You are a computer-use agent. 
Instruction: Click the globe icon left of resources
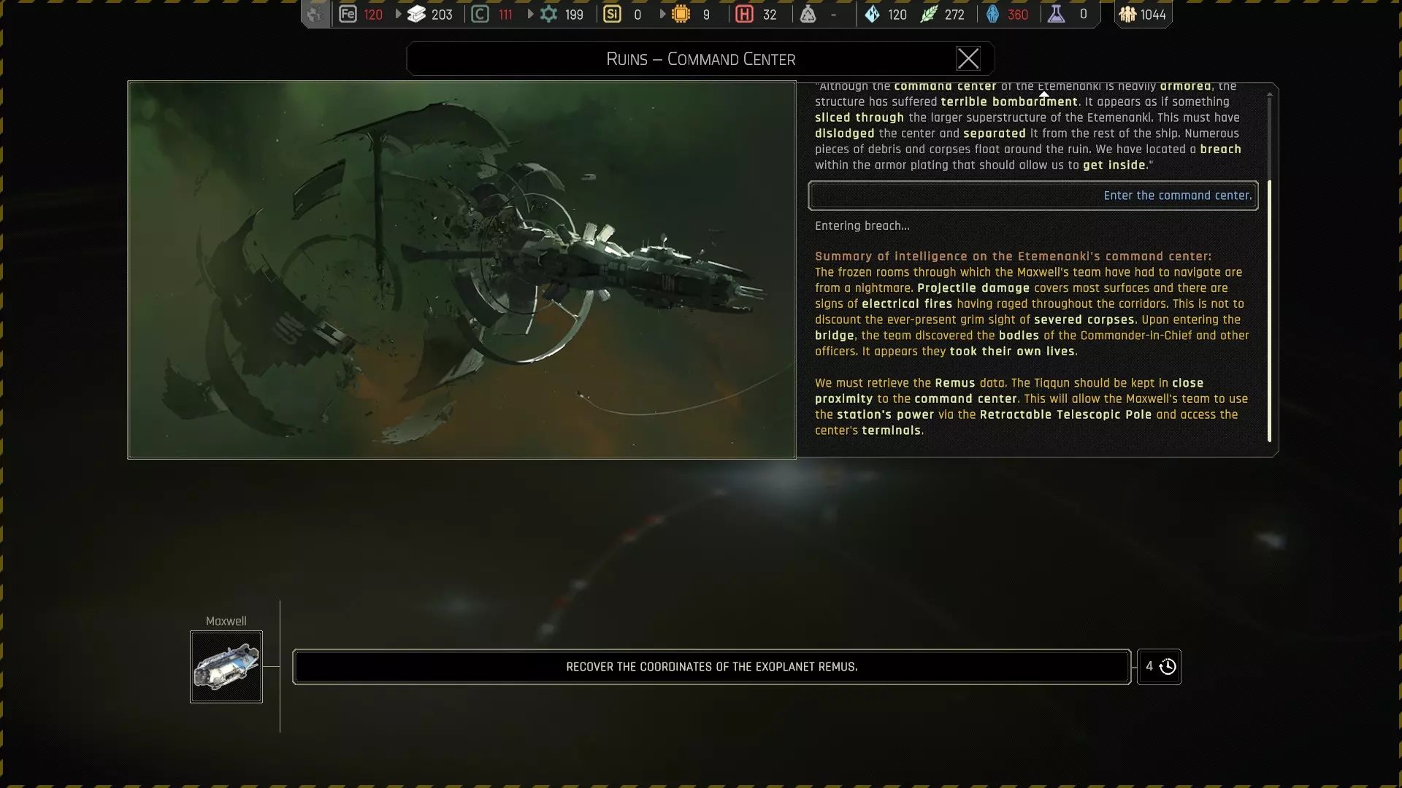point(315,14)
